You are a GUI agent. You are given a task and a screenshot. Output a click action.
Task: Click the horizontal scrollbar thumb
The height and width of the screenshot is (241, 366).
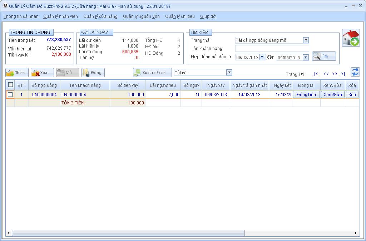tap(128, 233)
